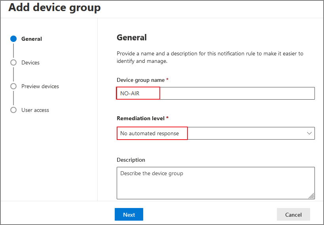Screen dimensions: 324x225
Task: Switch to Preview devices step label
Action: pyautogui.click(x=40, y=86)
